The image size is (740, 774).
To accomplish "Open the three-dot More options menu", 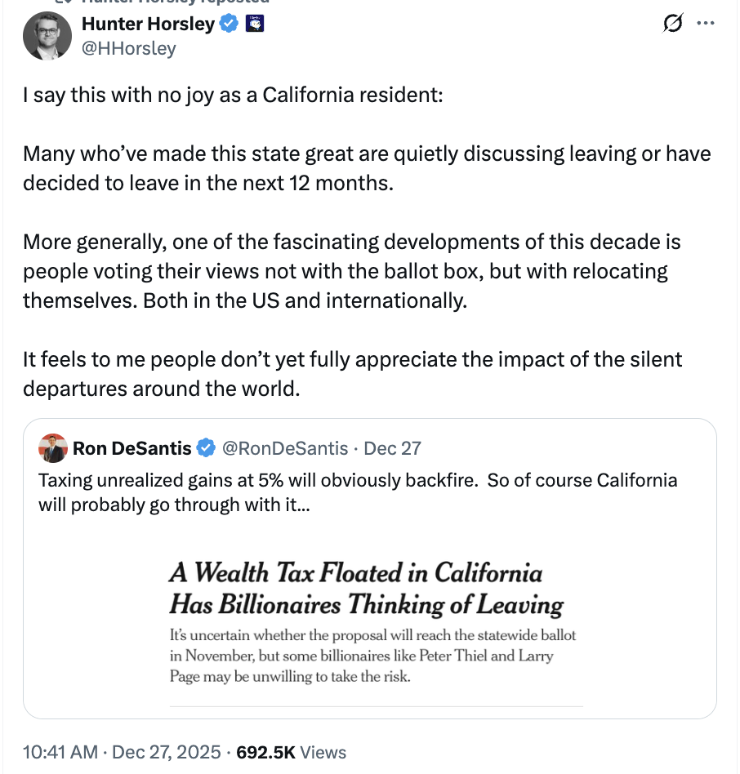I will (x=705, y=24).
